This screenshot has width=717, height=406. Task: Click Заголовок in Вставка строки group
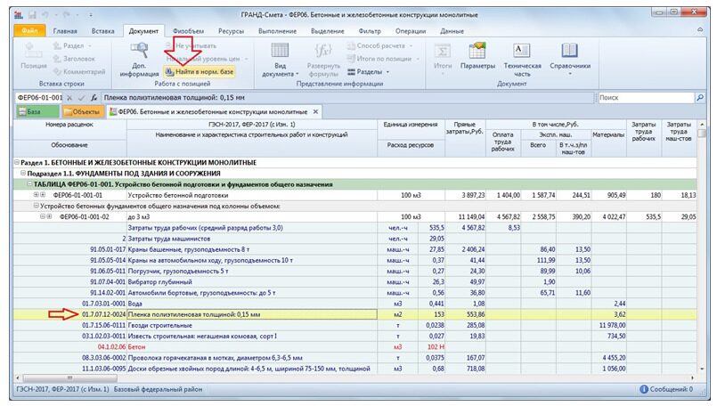pyautogui.click(x=74, y=59)
